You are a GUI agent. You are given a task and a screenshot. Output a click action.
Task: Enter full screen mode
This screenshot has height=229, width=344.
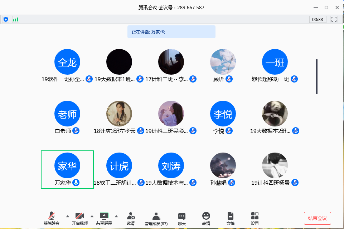pos(334,19)
